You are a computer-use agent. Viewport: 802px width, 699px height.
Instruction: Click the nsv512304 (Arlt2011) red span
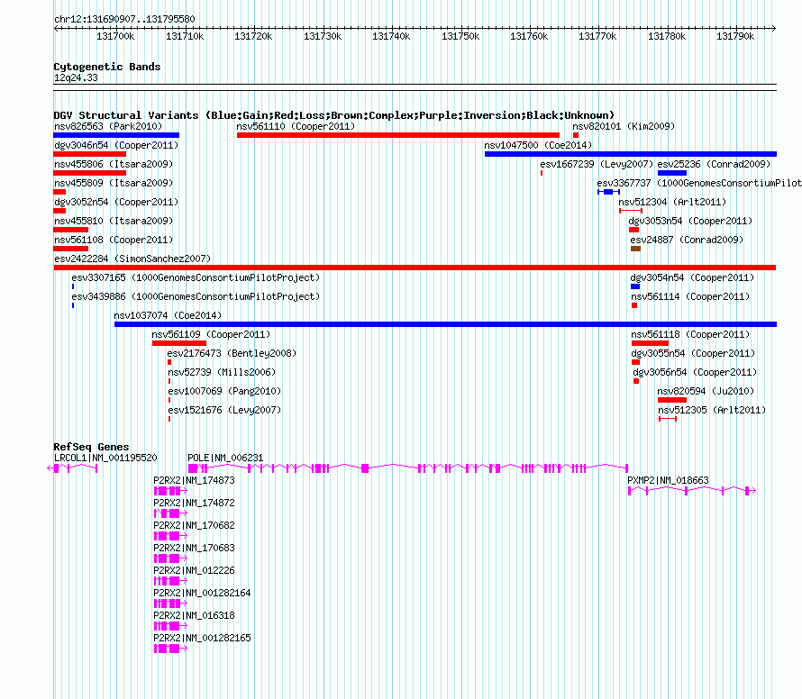(631, 211)
